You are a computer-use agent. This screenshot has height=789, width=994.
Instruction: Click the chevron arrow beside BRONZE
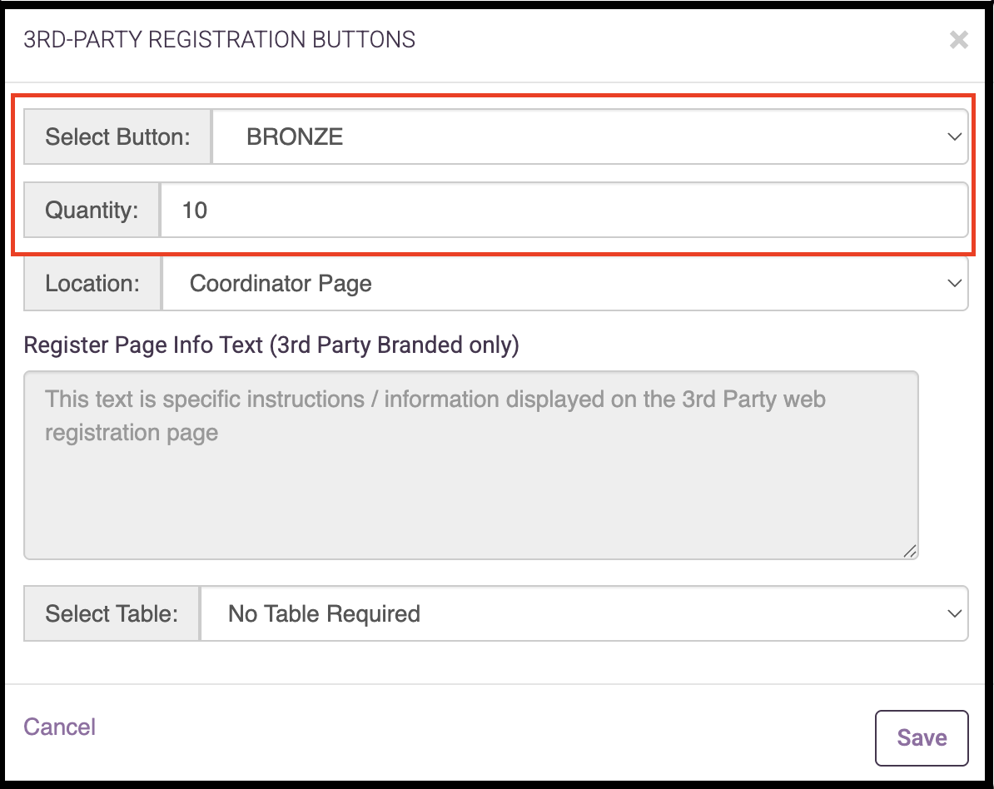(x=954, y=136)
